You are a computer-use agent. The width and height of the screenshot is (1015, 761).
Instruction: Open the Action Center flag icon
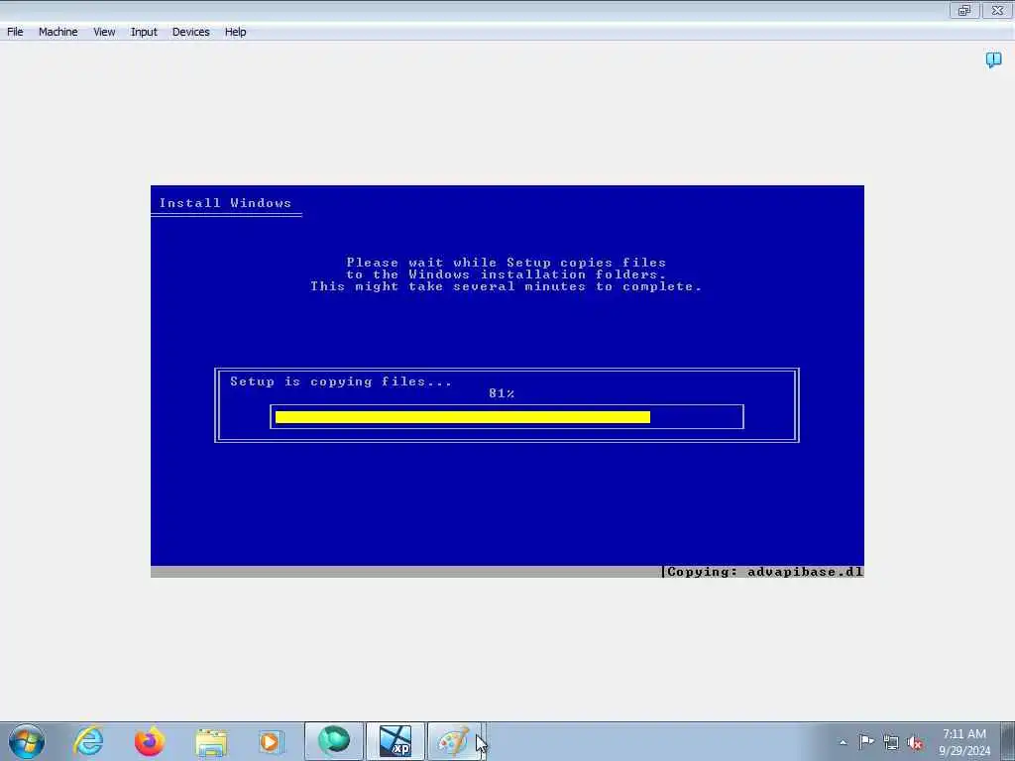click(x=866, y=741)
